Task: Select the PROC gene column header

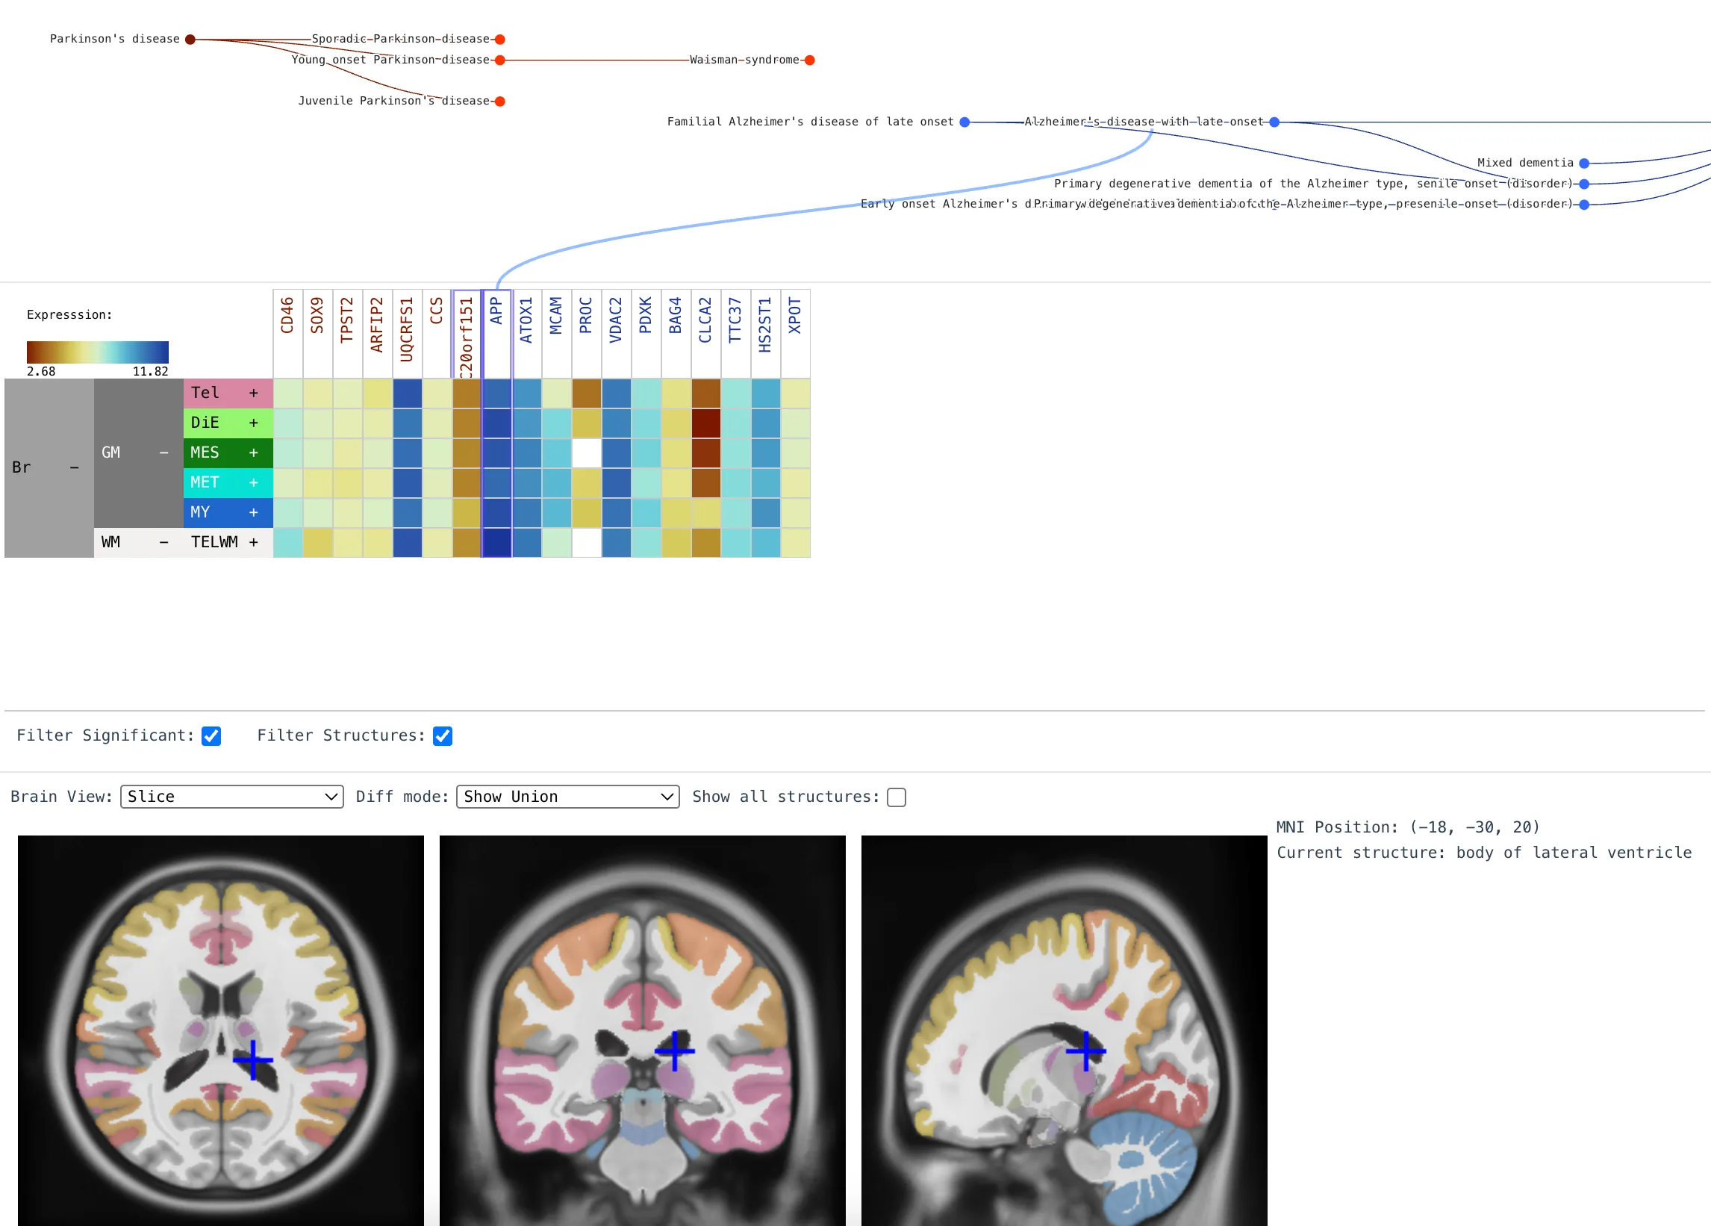Action: point(586,334)
